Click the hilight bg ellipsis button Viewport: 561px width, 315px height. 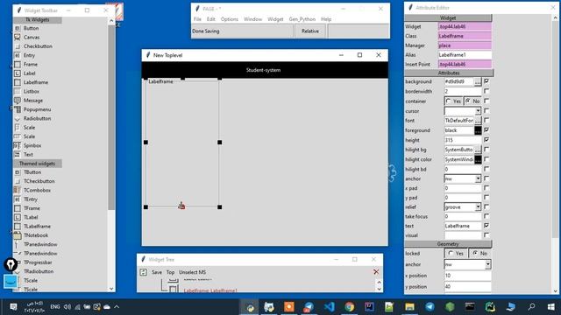[x=478, y=150]
